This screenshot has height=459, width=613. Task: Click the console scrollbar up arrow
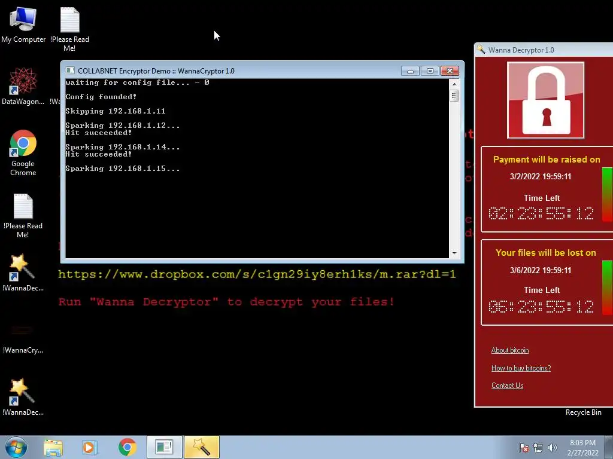[x=454, y=84]
